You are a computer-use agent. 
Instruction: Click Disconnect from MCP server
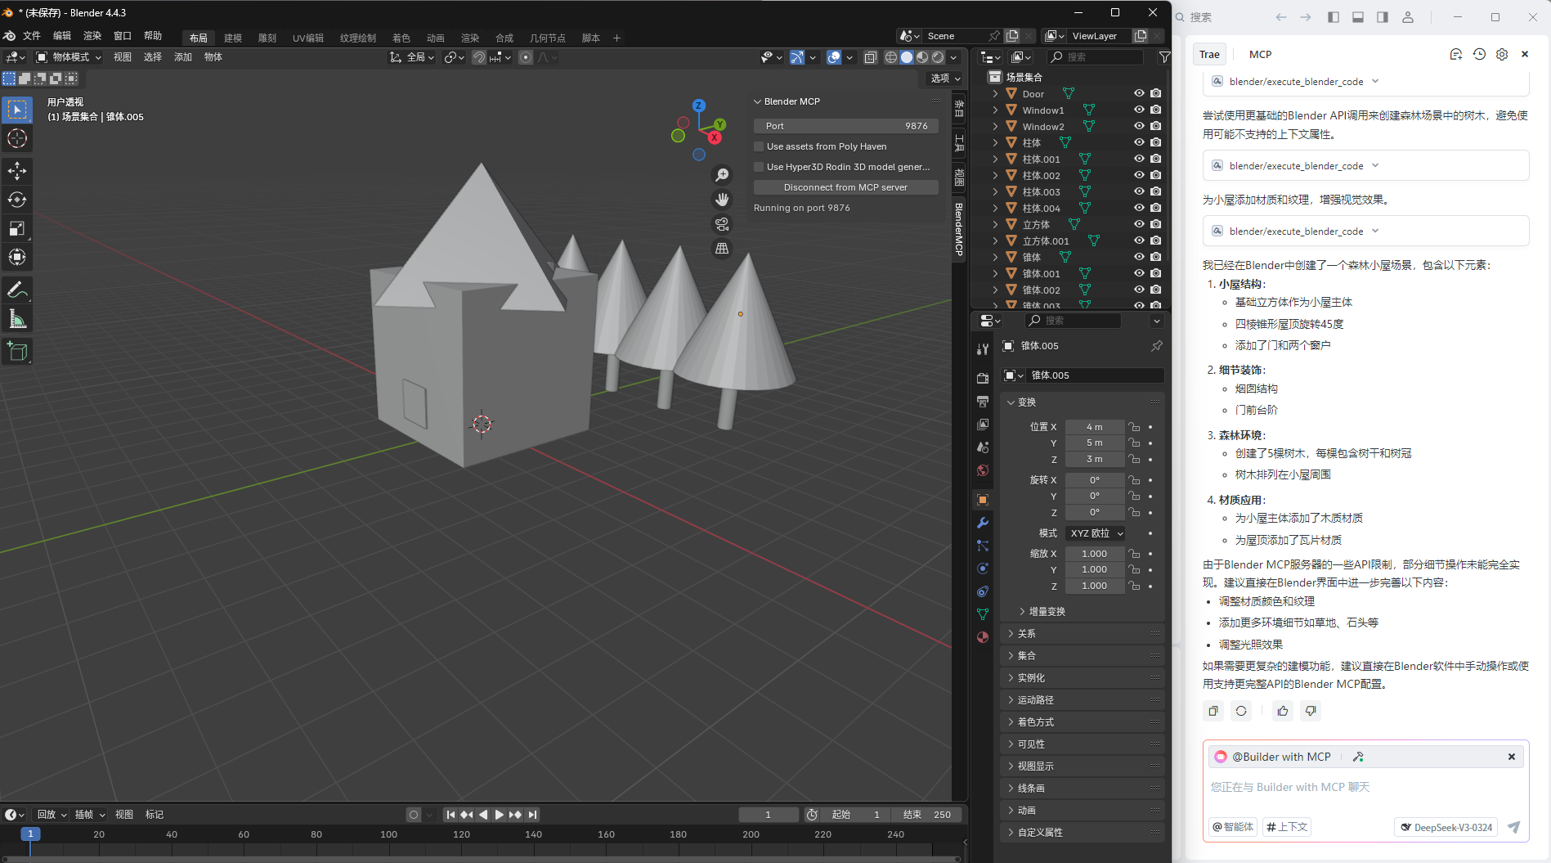click(x=845, y=187)
